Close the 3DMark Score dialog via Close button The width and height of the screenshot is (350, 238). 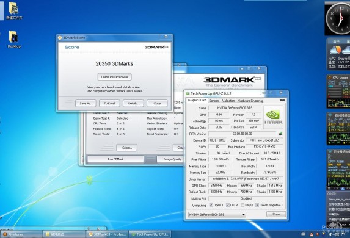click(157, 103)
